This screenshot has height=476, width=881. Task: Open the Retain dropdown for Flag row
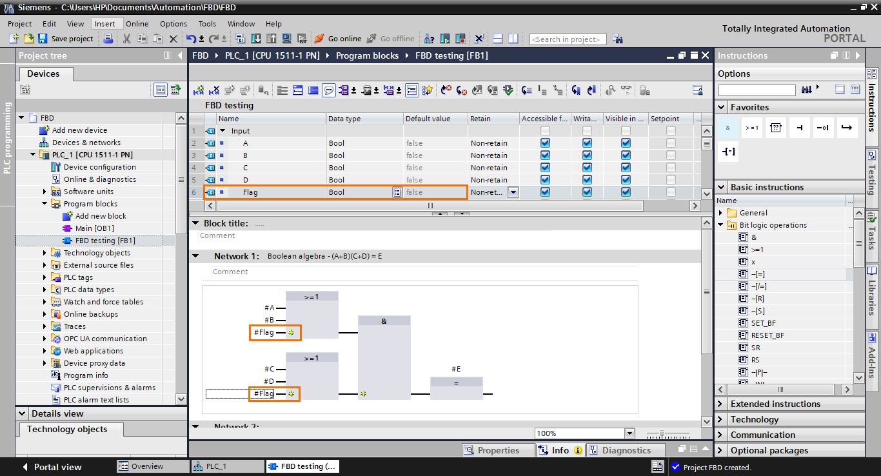point(513,192)
